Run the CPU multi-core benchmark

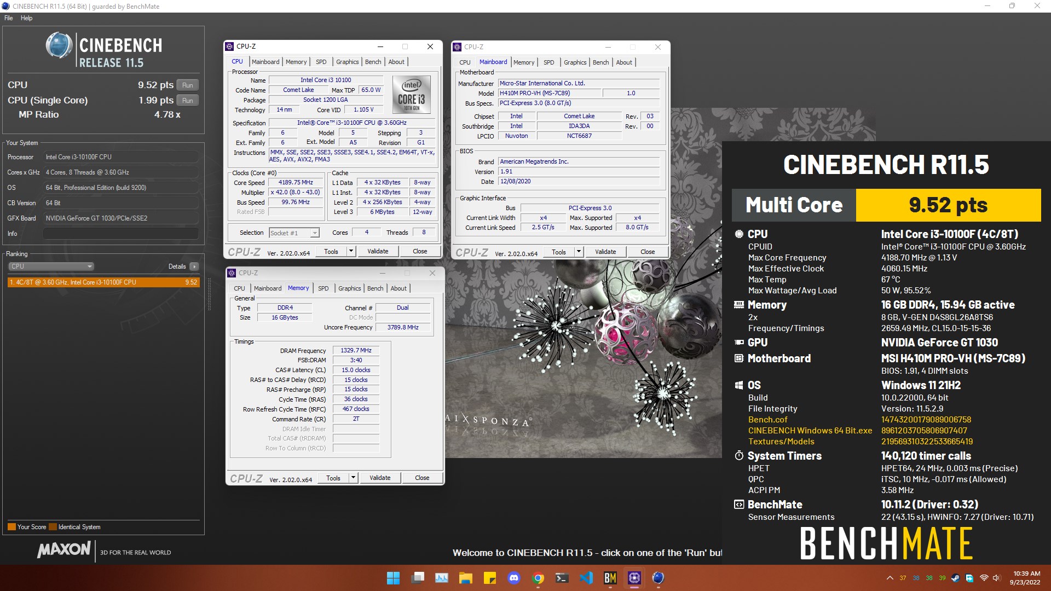[187, 85]
